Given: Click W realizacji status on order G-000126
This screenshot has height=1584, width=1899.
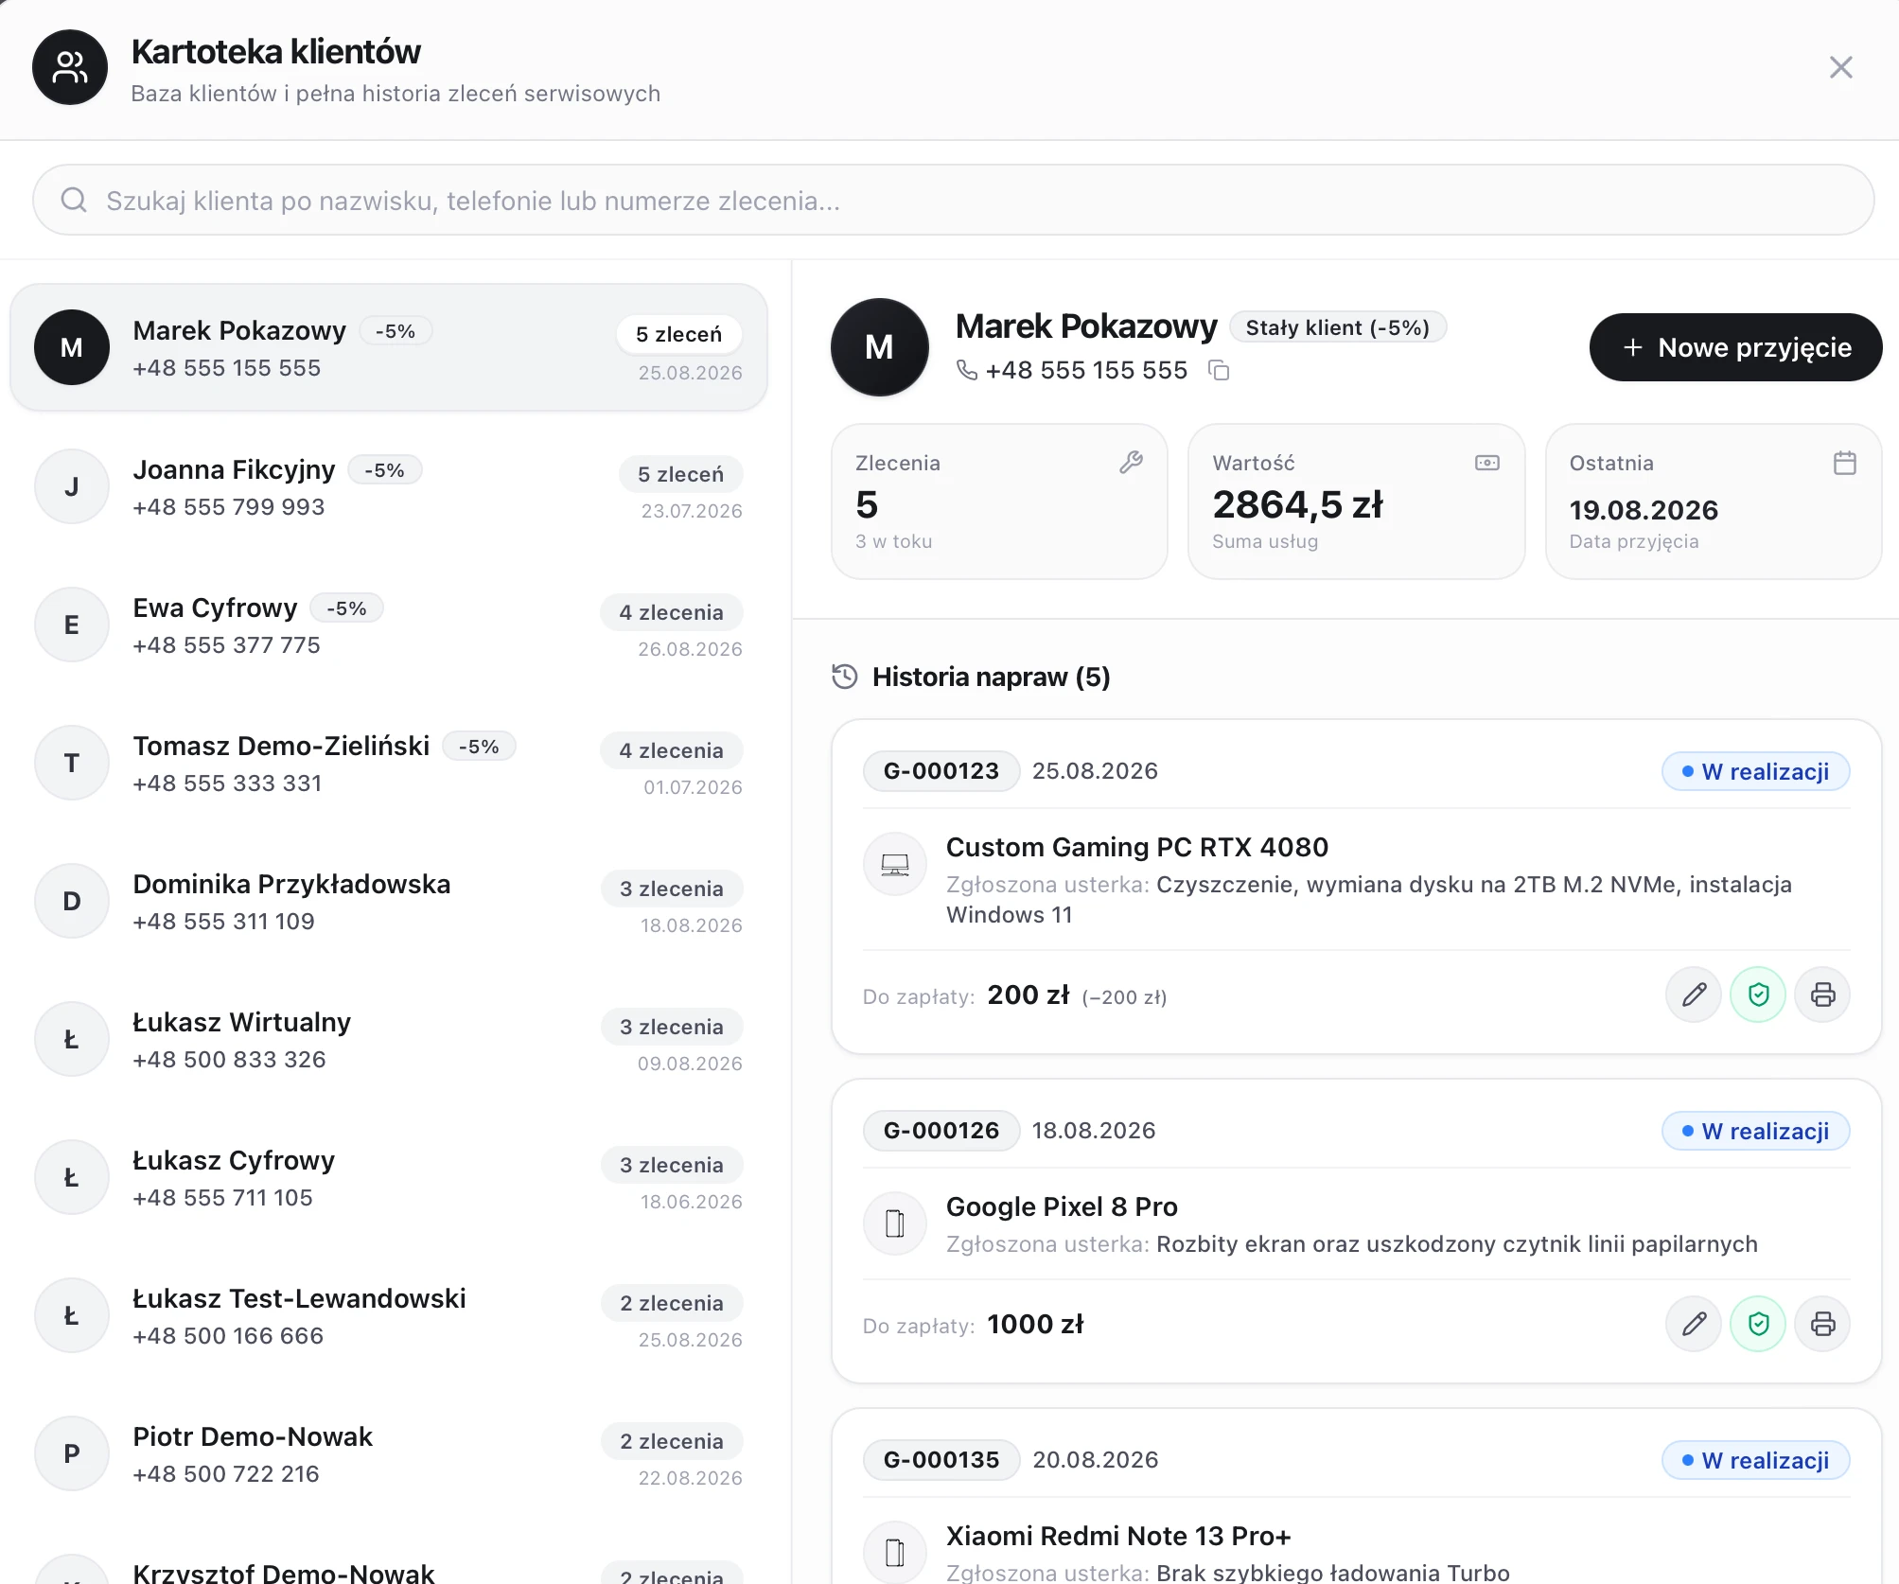Looking at the screenshot, I should pyautogui.click(x=1755, y=1131).
